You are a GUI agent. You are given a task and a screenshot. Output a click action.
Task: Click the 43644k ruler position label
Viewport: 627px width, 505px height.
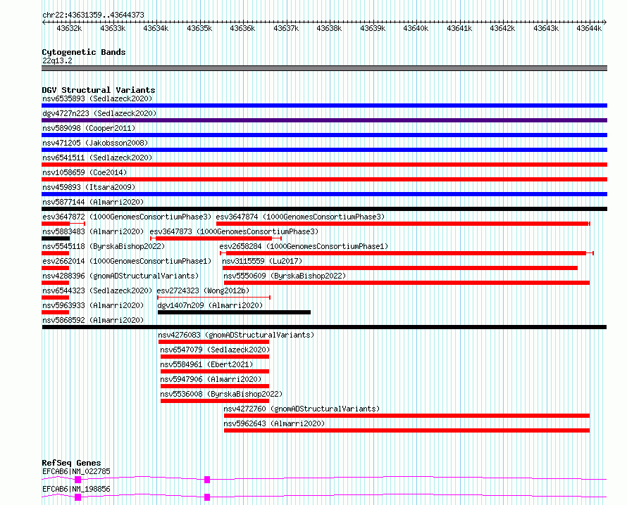tap(589, 28)
